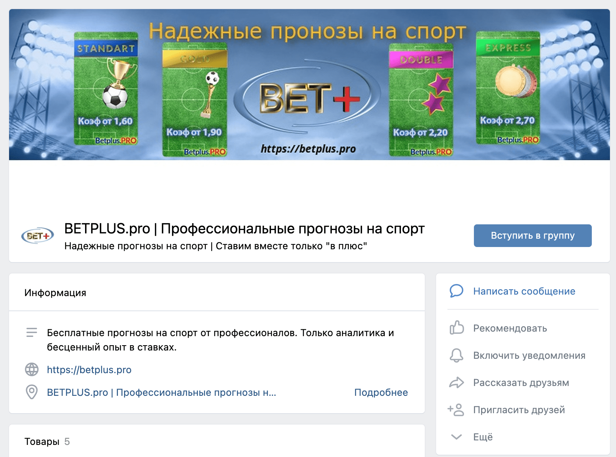Click the Товары count number 5

[67, 442]
